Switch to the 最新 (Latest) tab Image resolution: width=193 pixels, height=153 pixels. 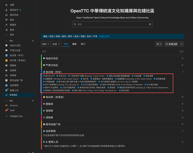(74, 44)
